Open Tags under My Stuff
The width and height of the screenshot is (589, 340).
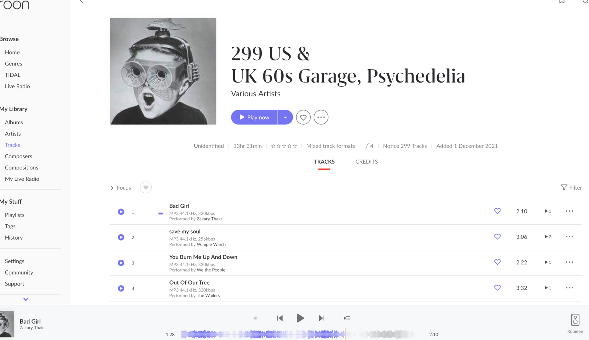tap(10, 226)
